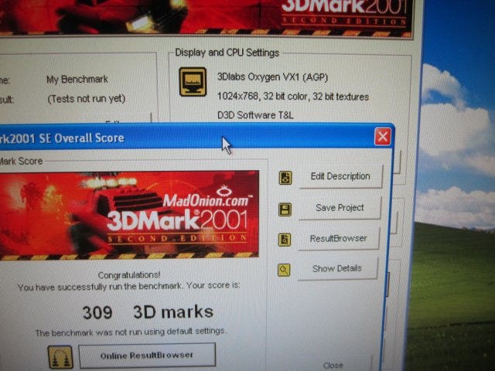Click the '3D marks' label
Image resolution: width=495 pixels, height=371 pixels.
click(173, 312)
